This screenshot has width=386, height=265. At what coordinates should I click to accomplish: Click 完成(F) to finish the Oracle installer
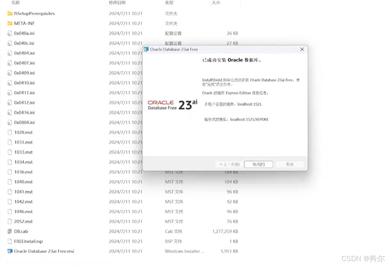258,164
